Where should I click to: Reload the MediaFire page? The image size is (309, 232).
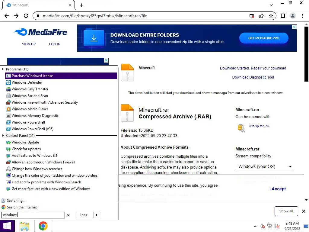click(26, 16)
